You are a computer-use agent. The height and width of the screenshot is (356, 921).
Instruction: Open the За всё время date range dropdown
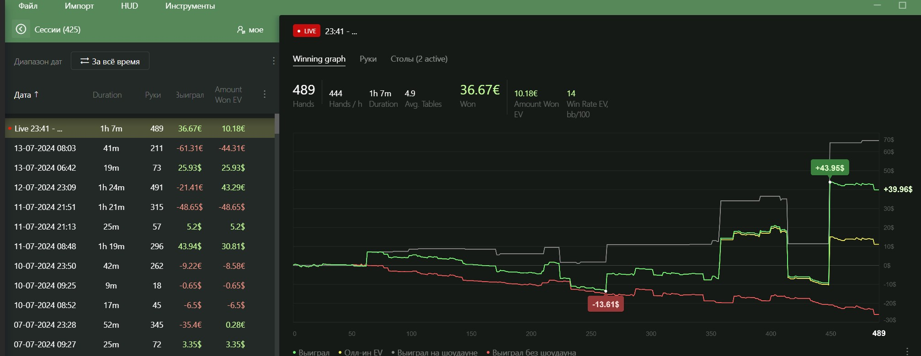pos(110,61)
